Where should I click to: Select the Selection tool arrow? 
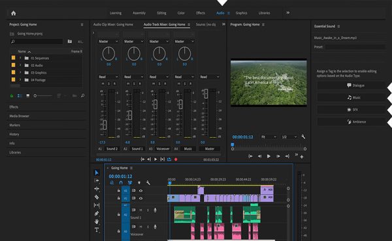tap(97, 172)
